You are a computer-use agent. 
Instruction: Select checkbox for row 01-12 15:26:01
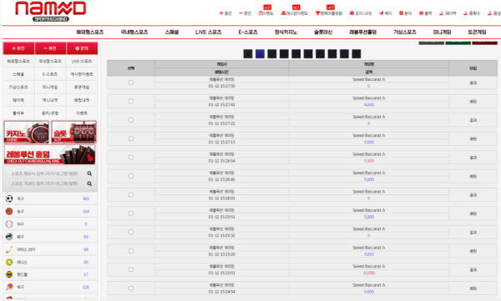click(x=131, y=195)
